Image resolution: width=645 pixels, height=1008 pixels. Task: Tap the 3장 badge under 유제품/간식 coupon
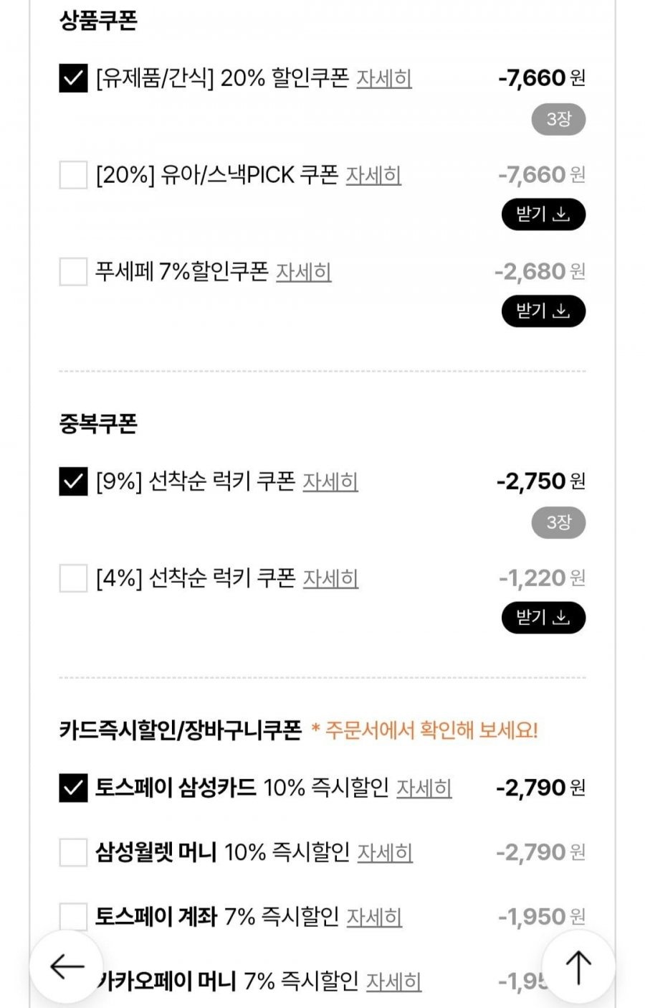[558, 119]
